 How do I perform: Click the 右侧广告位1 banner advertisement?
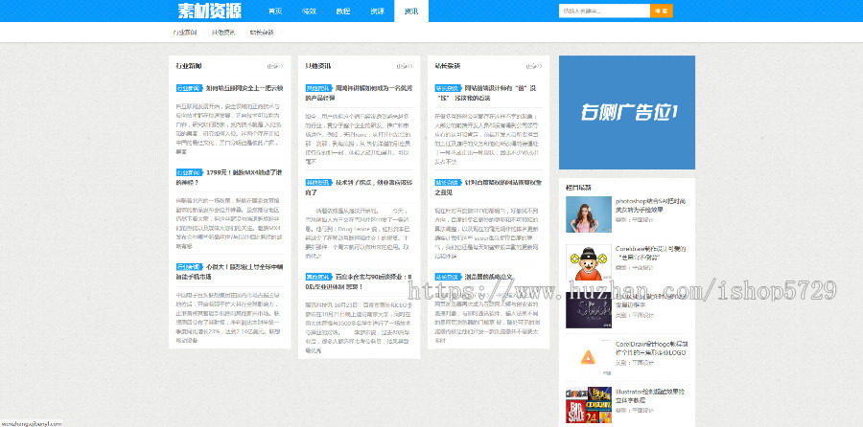point(626,112)
